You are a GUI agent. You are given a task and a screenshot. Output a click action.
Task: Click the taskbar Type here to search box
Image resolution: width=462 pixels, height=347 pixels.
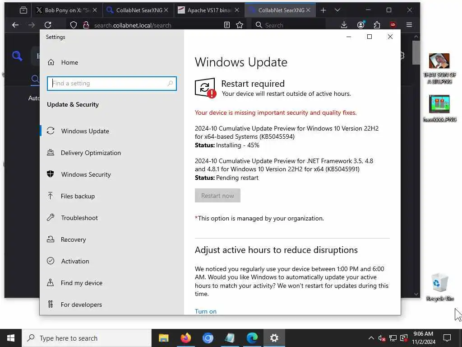point(87,338)
